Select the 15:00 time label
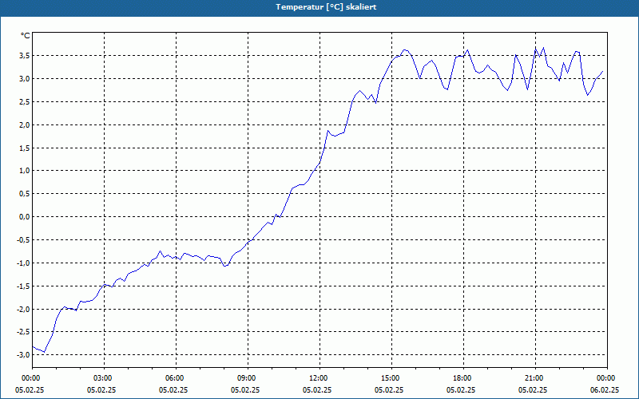The image size is (639, 399). point(391,378)
